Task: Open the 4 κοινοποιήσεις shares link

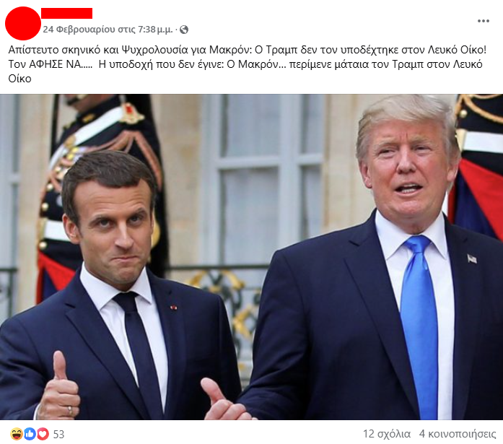Action: [x=458, y=434]
